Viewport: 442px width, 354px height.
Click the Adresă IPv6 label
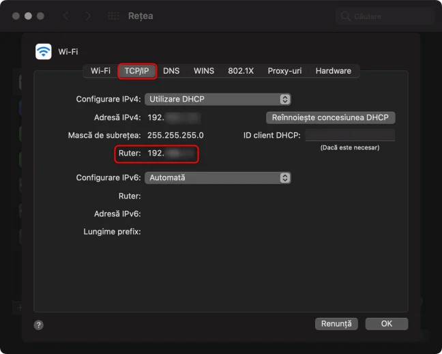coord(117,214)
